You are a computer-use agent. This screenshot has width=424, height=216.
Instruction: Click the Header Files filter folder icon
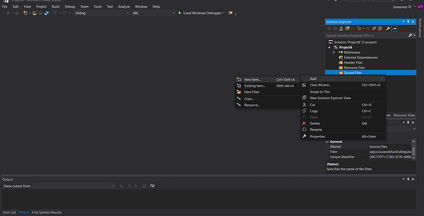coord(341,63)
